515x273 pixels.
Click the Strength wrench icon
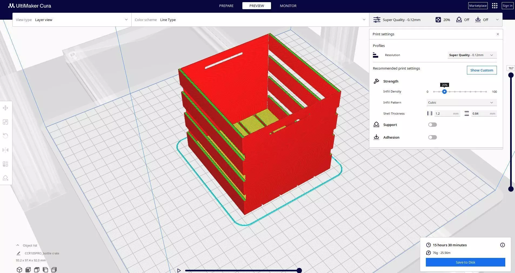(x=376, y=81)
